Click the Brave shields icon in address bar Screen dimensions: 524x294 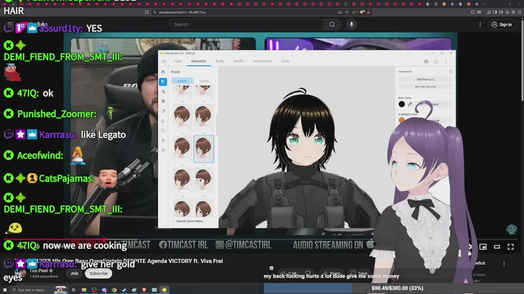[362, 12]
